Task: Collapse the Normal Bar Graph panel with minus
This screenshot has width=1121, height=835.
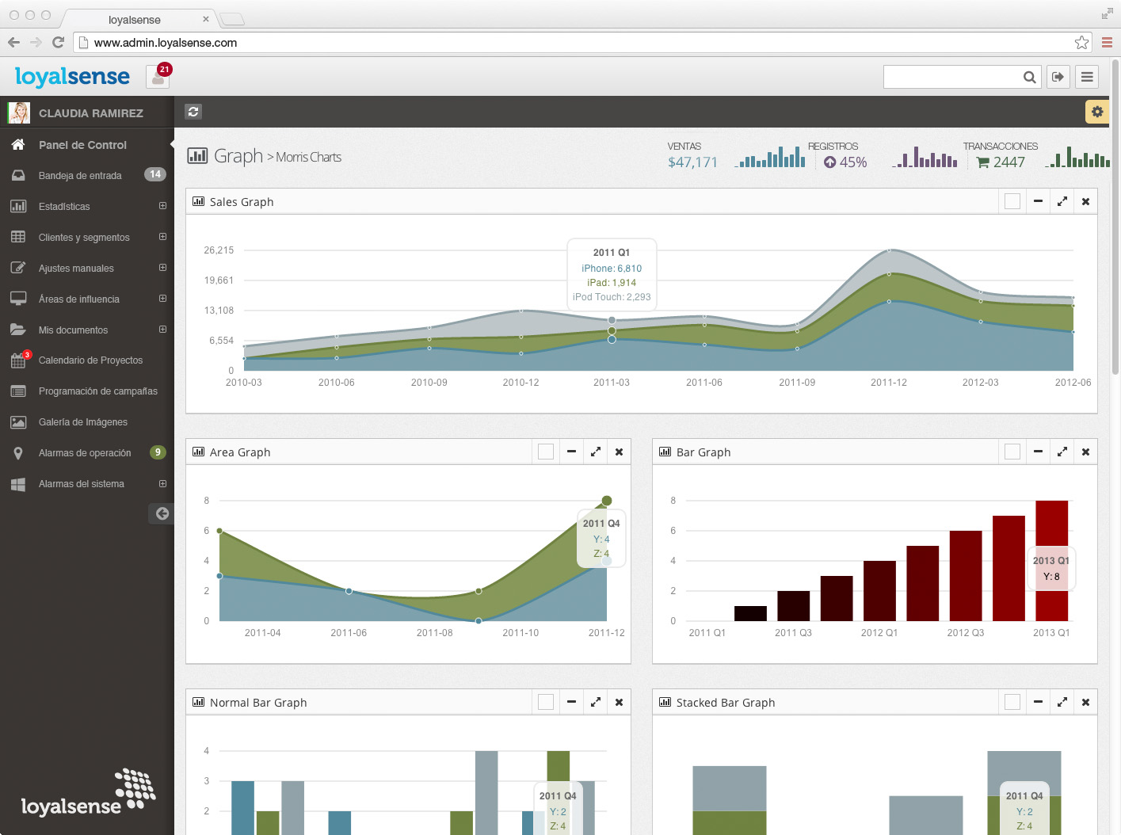Action: 571,703
